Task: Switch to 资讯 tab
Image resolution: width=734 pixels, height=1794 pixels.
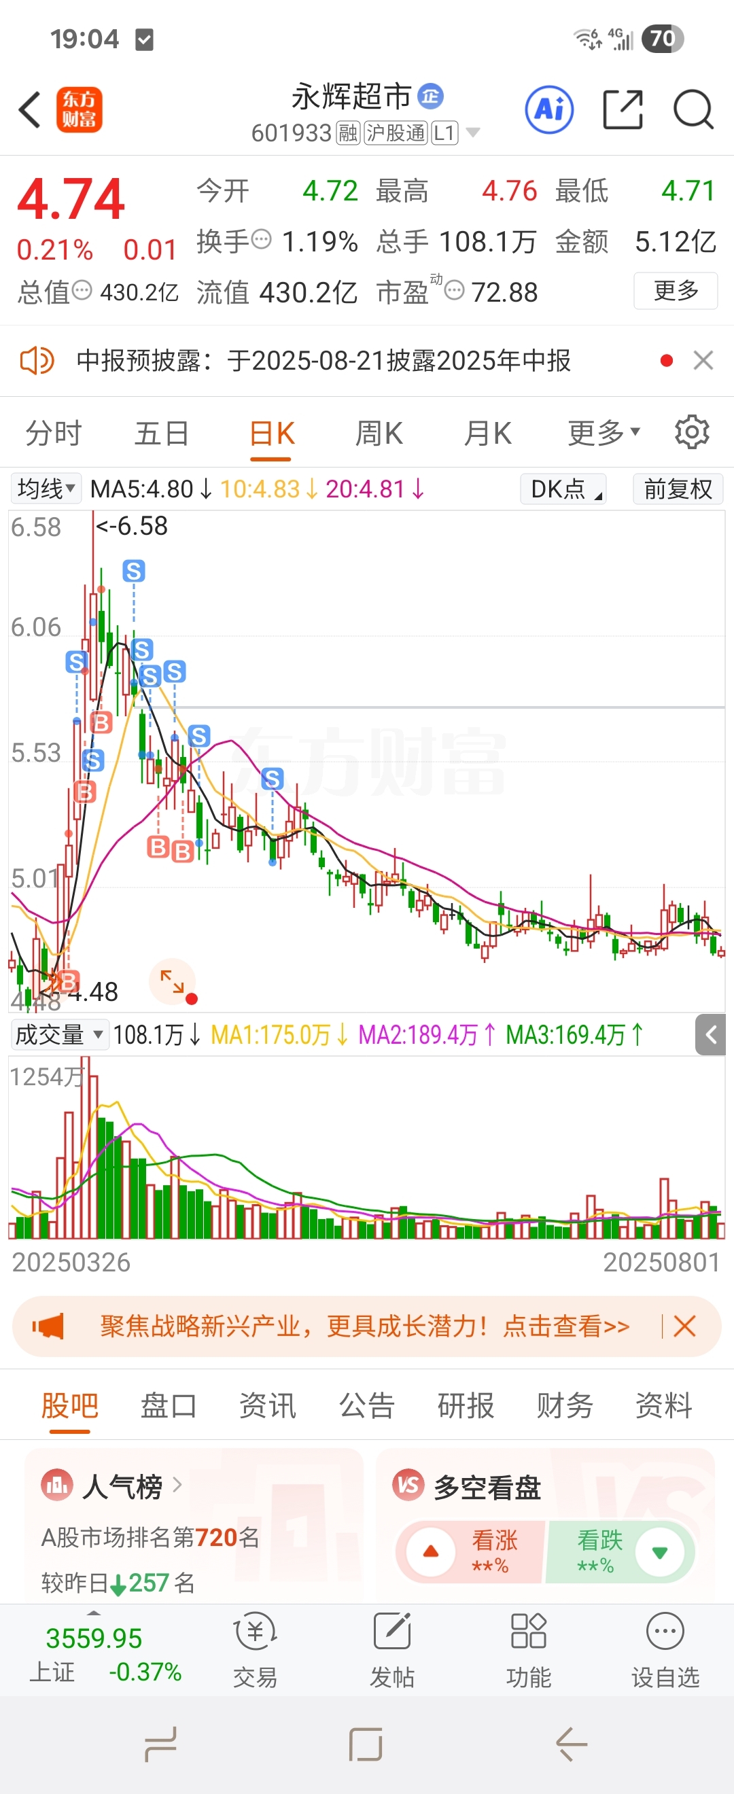Action: (x=267, y=1405)
